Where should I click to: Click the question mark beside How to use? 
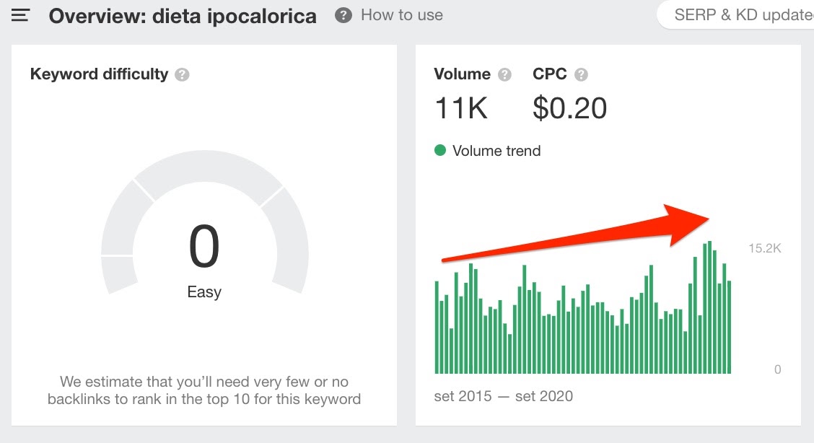[343, 15]
